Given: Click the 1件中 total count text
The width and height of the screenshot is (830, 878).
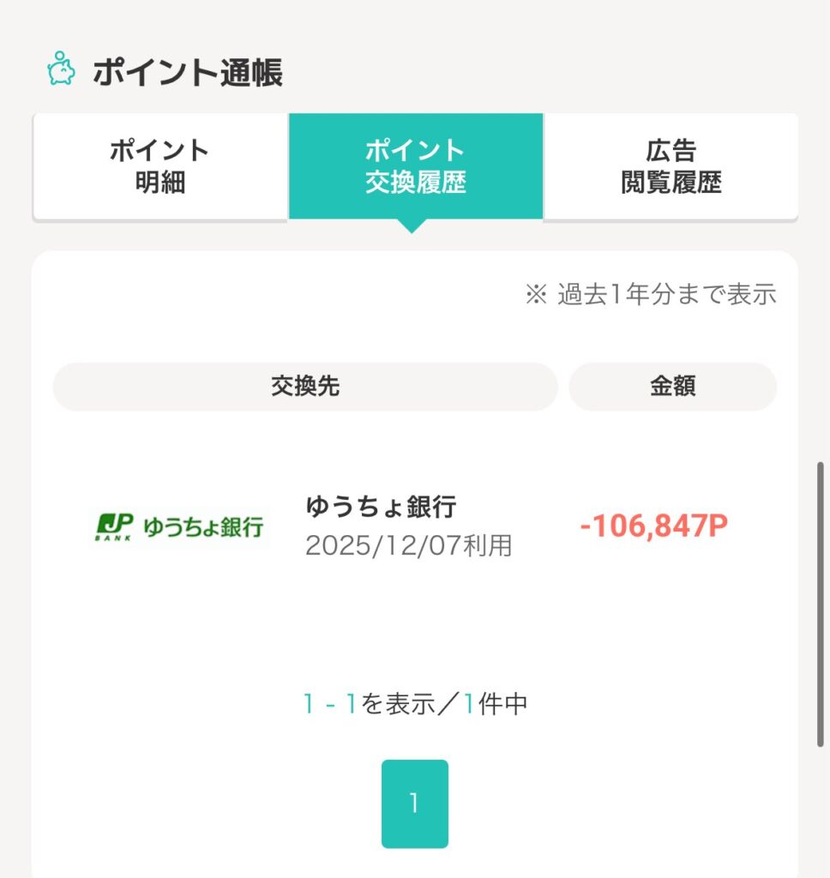Looking at the screenshot, I should tap(496, 705).
